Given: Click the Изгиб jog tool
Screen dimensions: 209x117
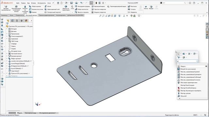Looking at the screenshot, I should 48,6.
